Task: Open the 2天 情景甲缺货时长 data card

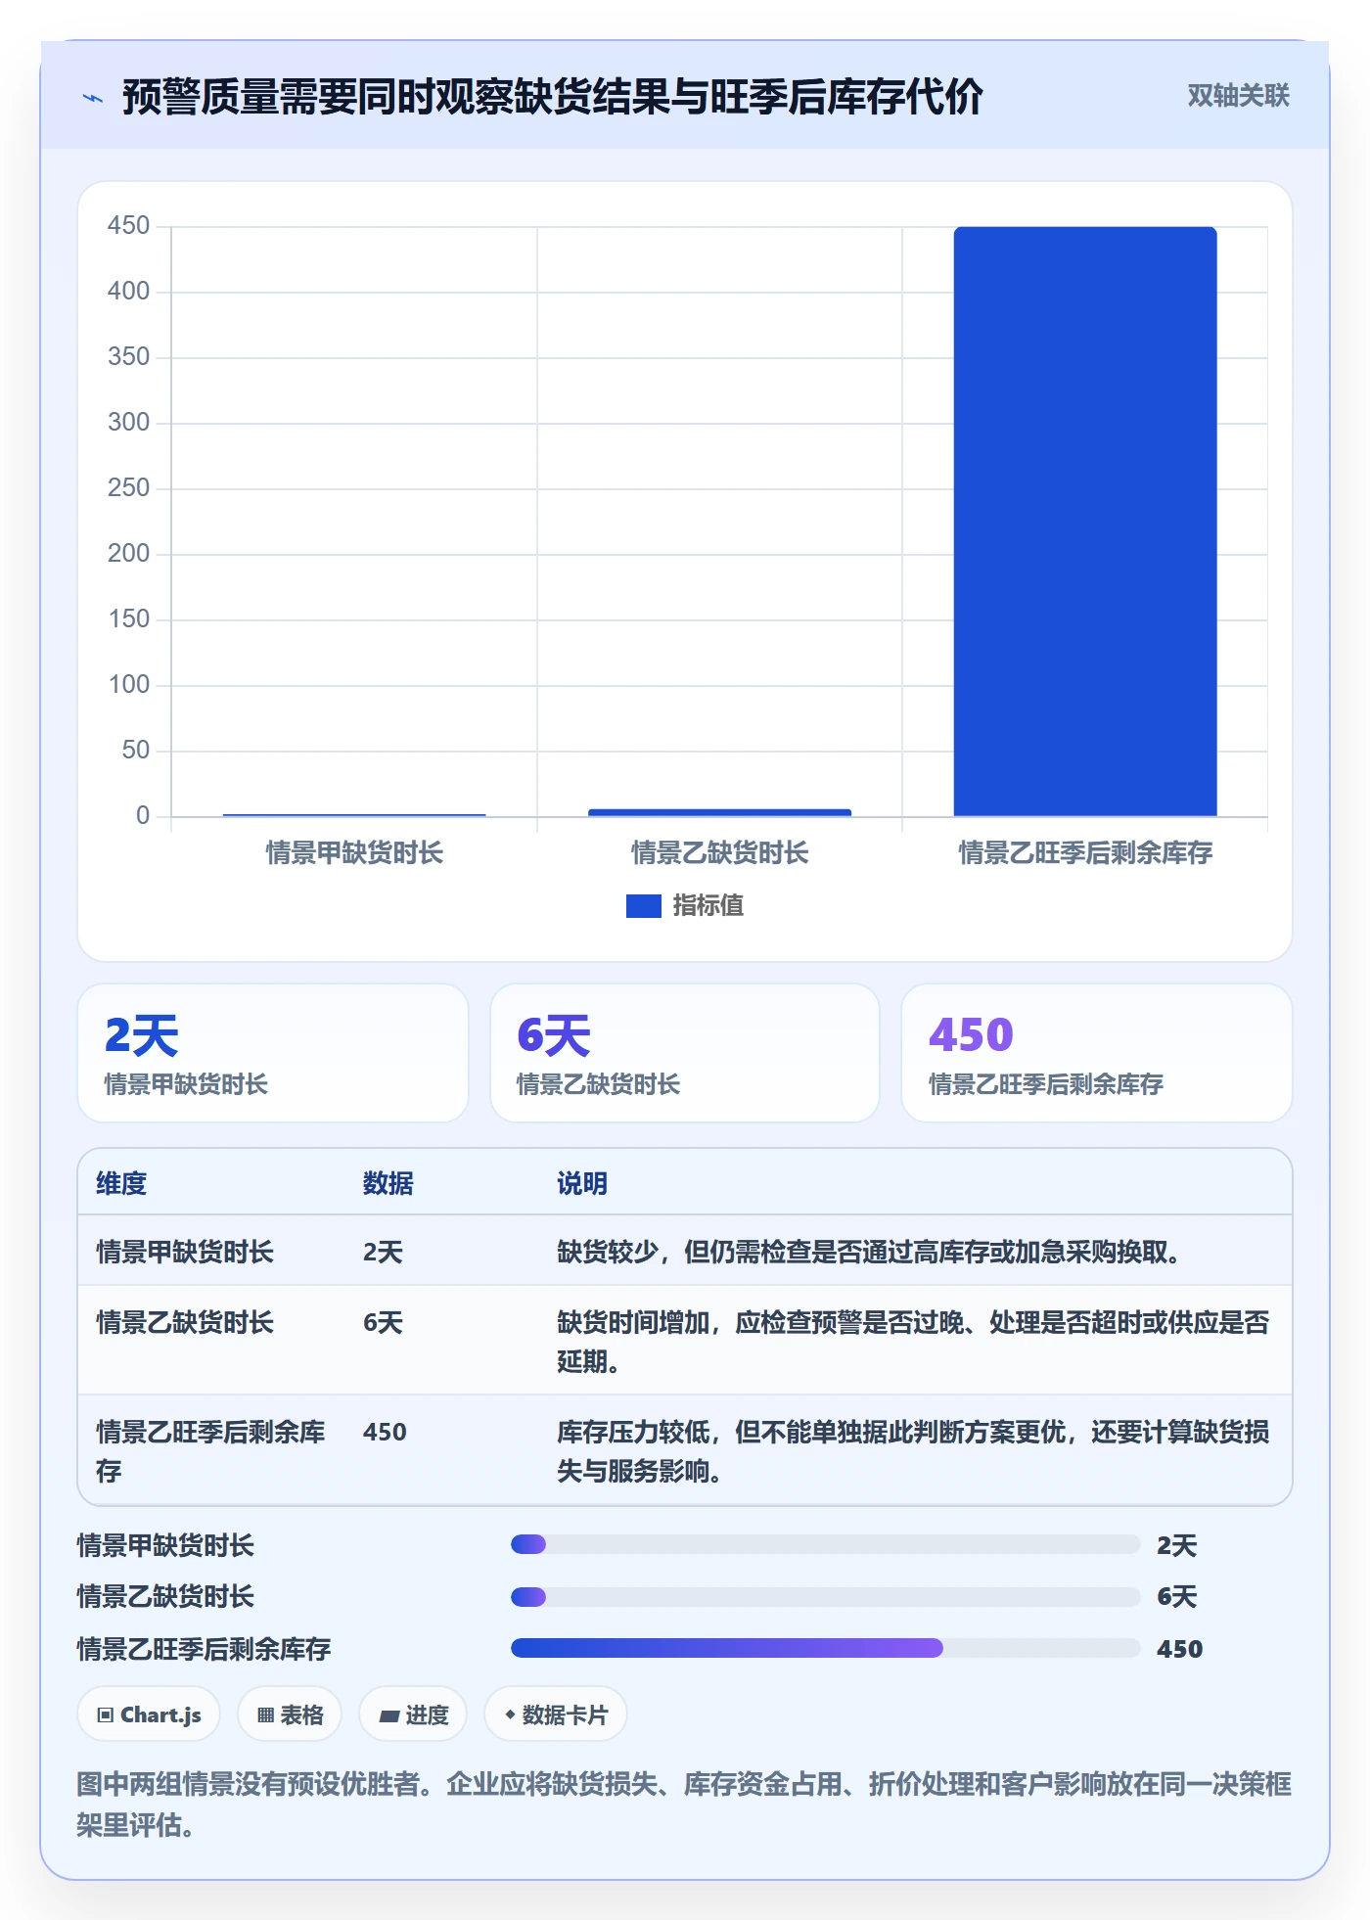Action: point(273,1053)
